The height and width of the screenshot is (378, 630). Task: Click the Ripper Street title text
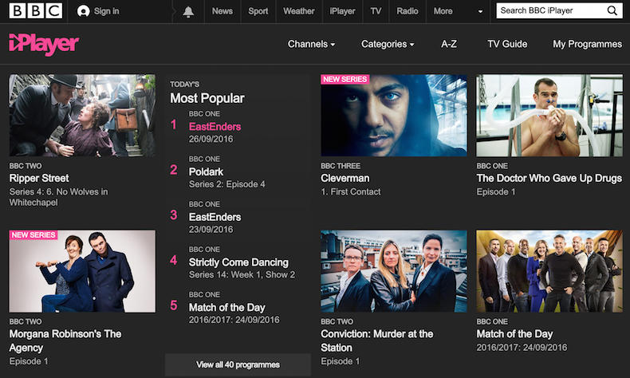[x=39, y=178]
